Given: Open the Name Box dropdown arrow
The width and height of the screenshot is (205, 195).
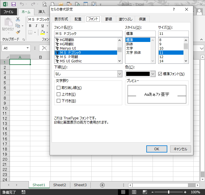Looking at the screenshot, I should point(28,48).
